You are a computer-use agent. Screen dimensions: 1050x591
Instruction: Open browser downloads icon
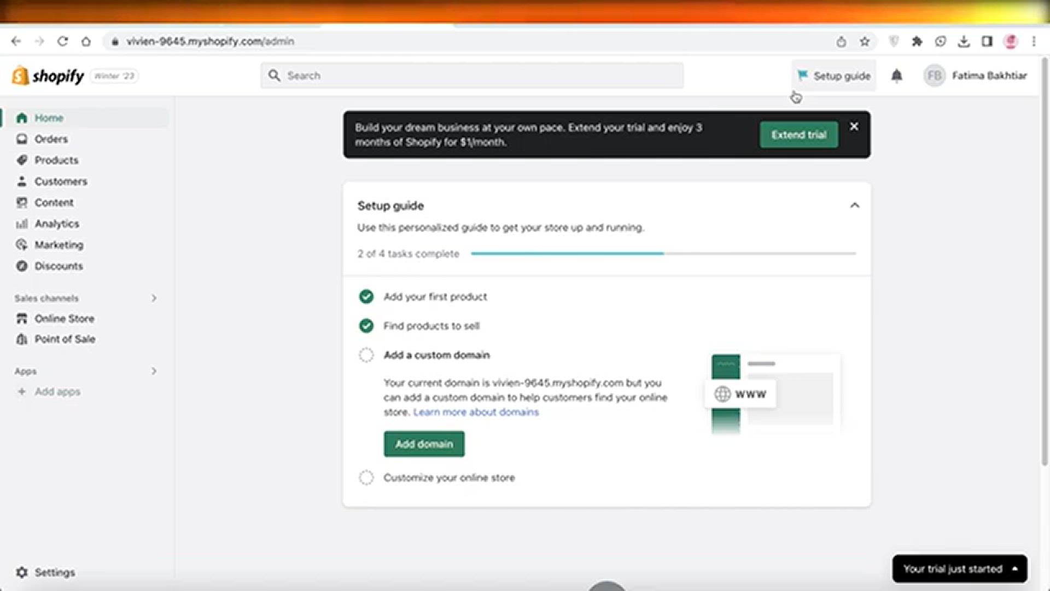pyautogui.click(x=964, y=41)
